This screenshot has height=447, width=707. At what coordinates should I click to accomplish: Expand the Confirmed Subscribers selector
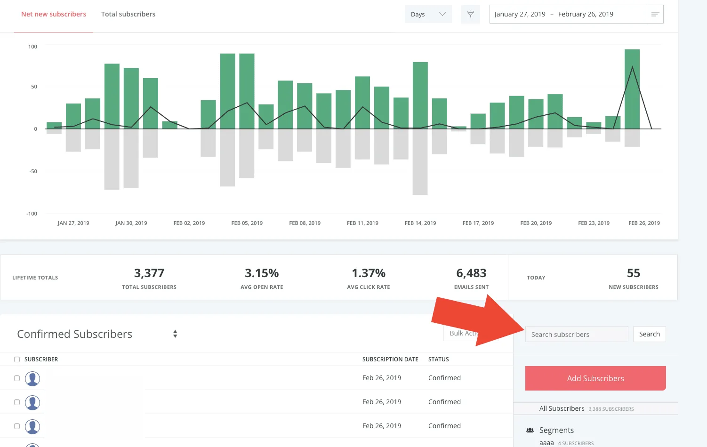(175, 334)
